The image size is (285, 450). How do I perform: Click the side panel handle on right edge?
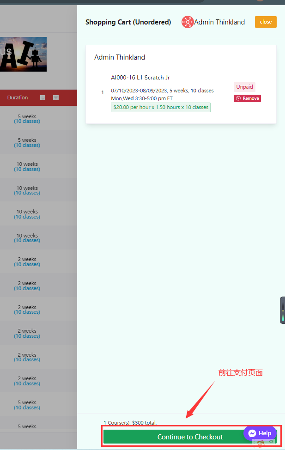click(x=282, y=310)
